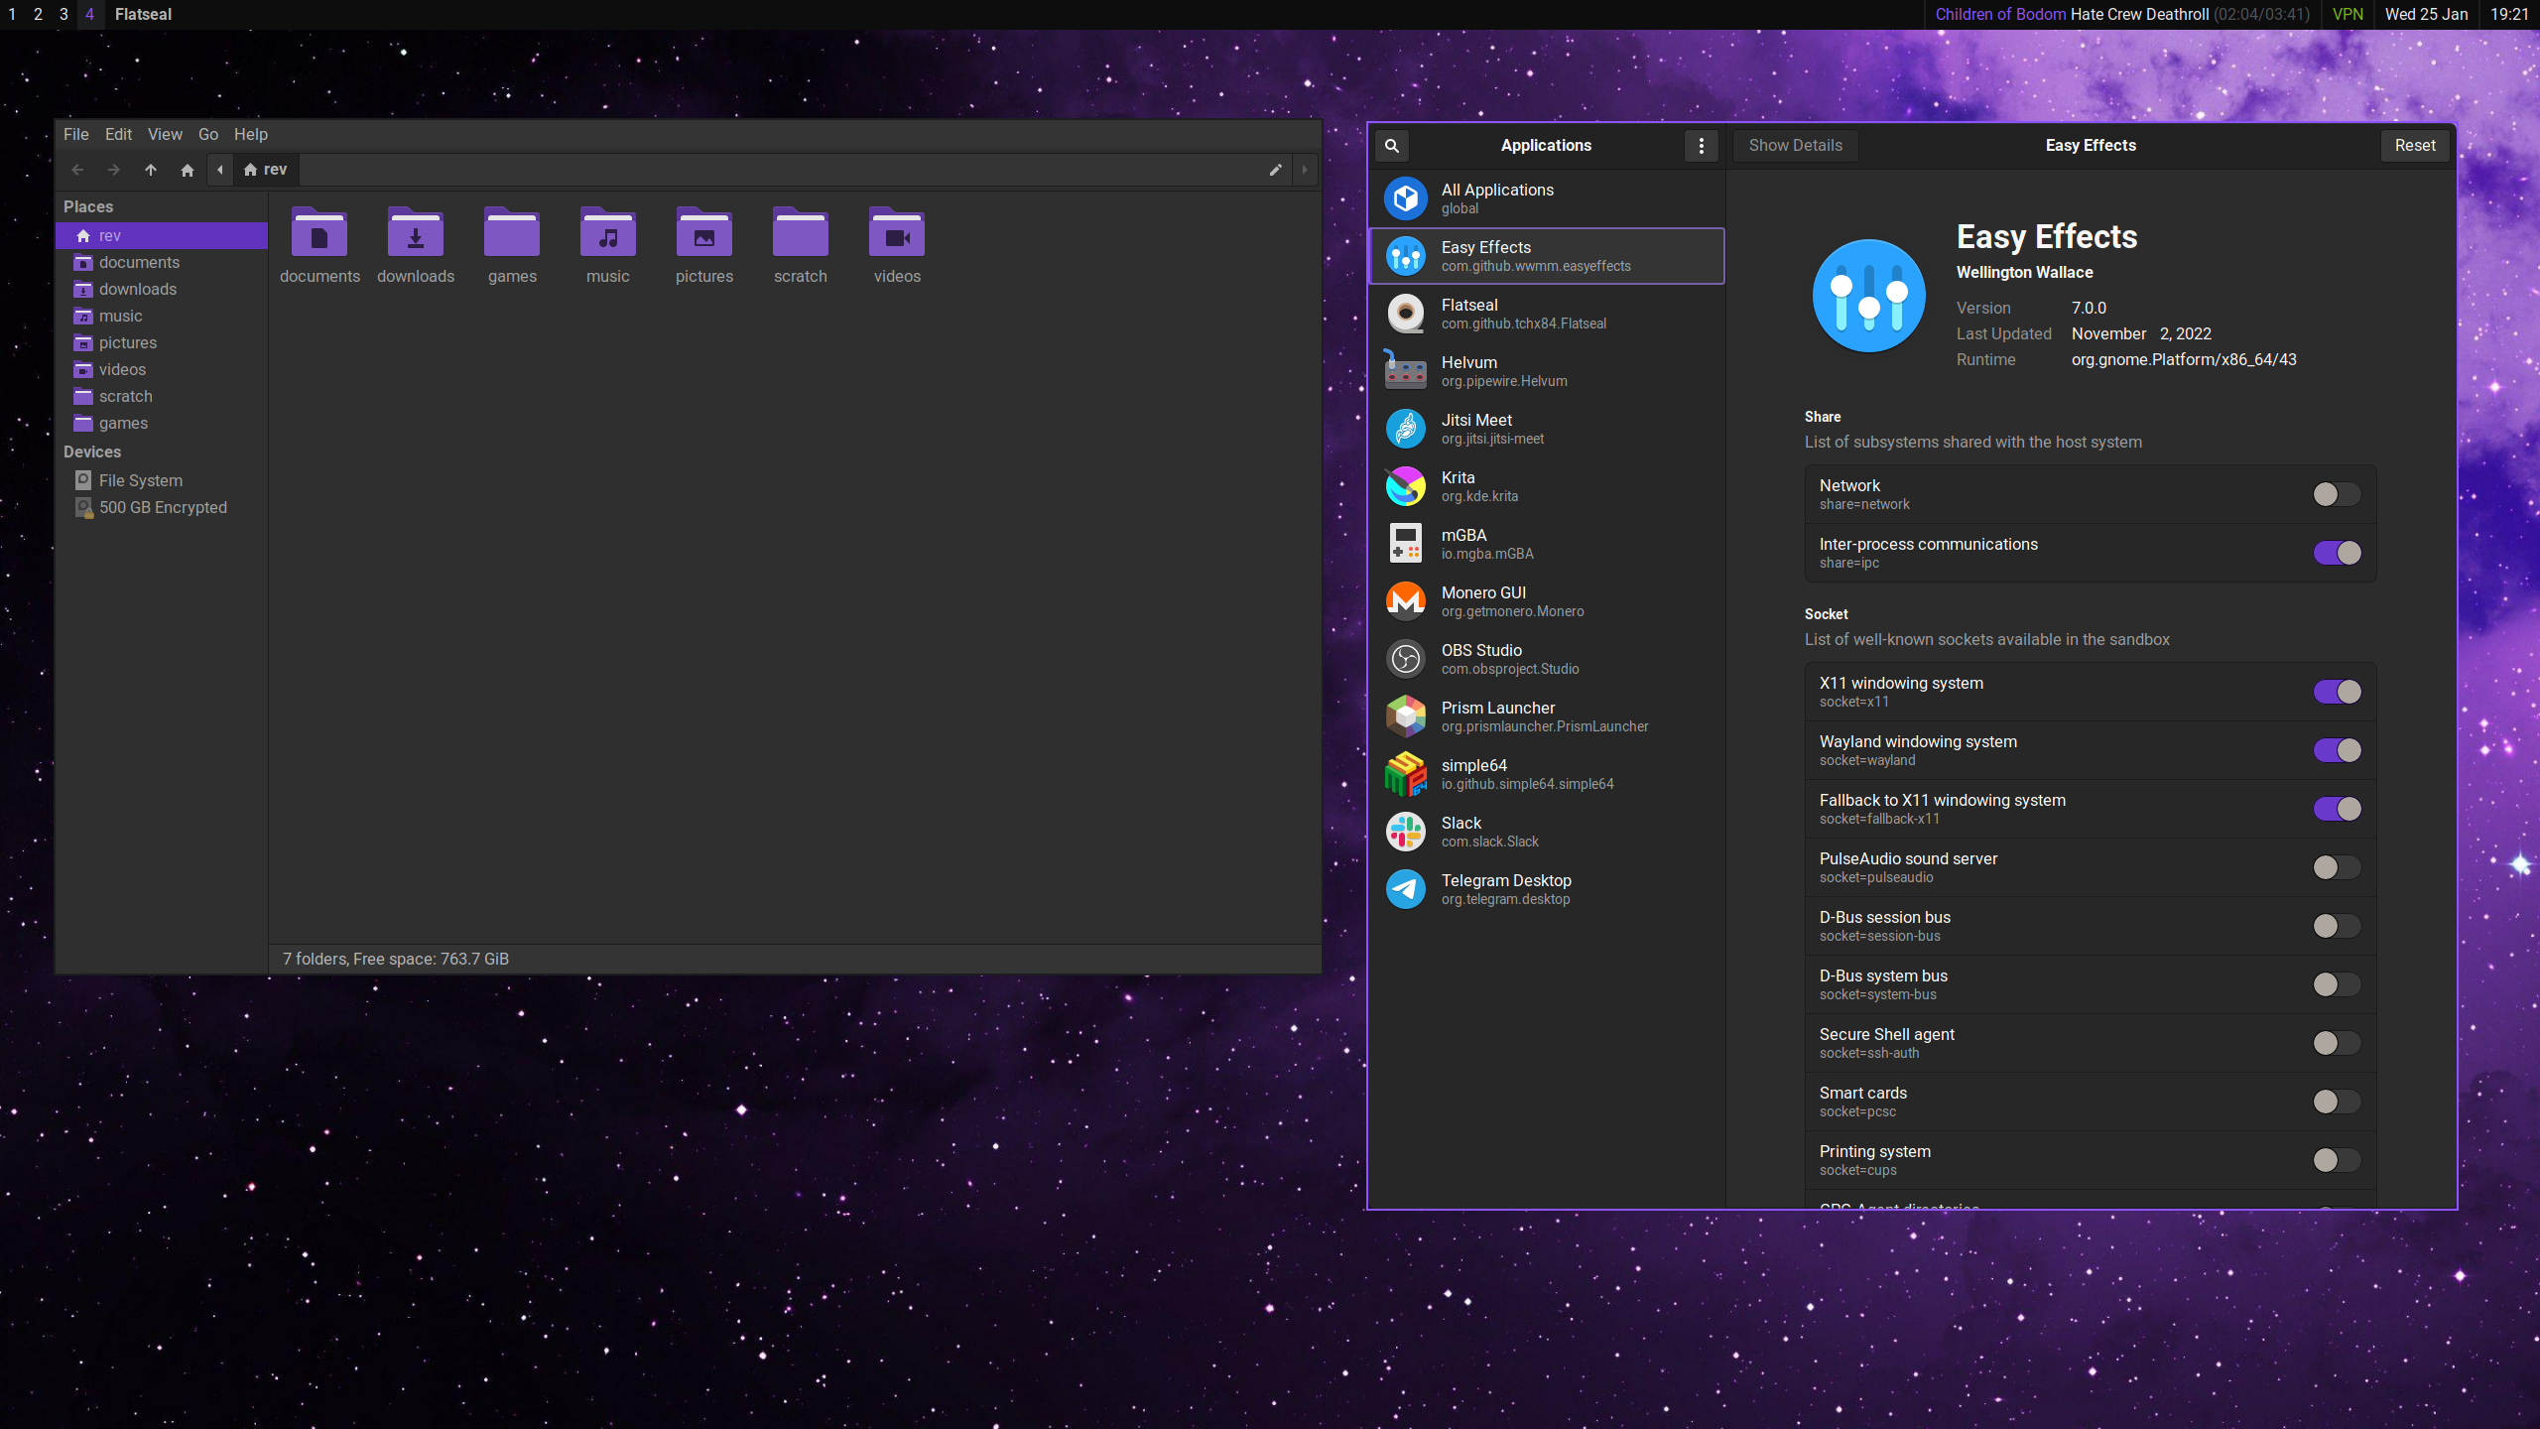Select rev home in Places sidebar
This screenshot has height=1429, width=2540.
(161, 235)
